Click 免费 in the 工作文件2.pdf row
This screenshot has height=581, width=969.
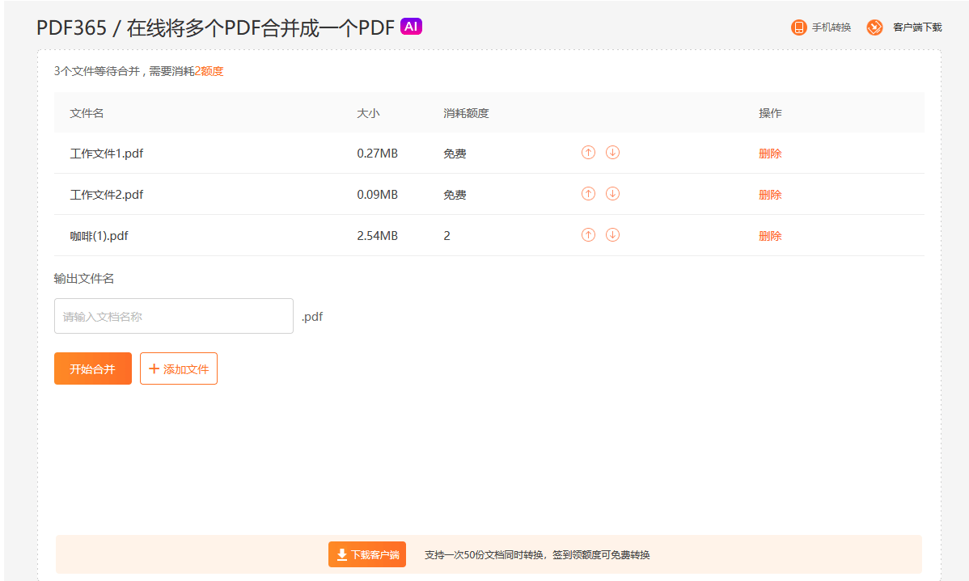point(455,195)
